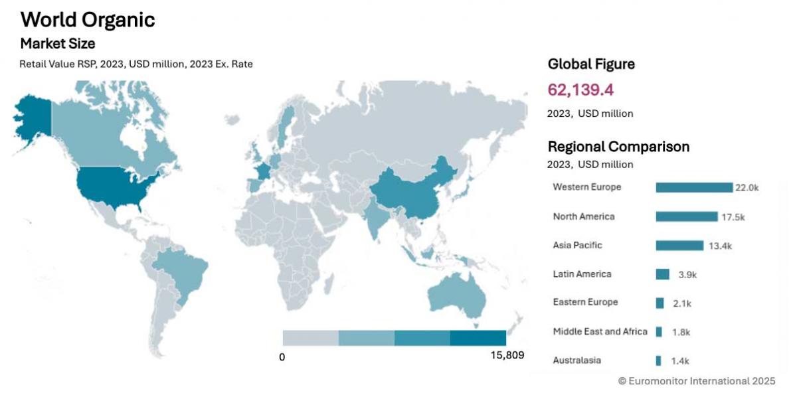
Task: Select the Latin America bar
Action: coord(662,274)
